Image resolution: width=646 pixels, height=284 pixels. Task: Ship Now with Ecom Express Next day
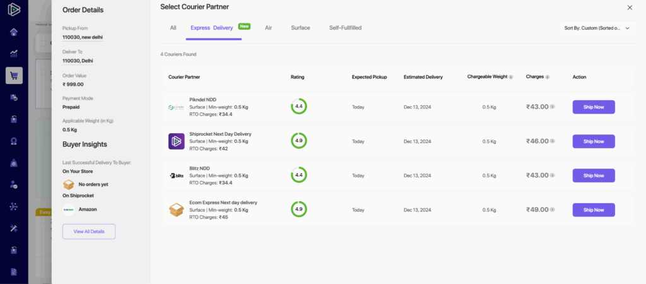[x=593, y=210]
